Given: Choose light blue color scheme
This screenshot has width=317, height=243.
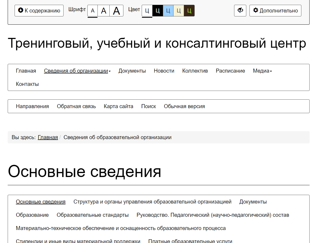Looking at the screenshot, I should click(x=168, y=11).
